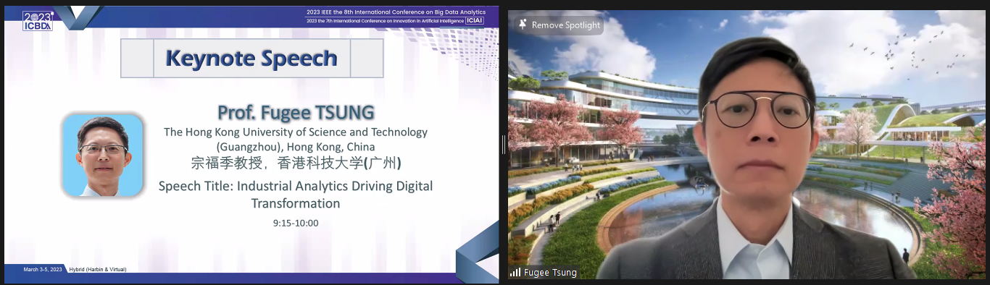Click the speaker portrait photo on the slide
The width and height of the screenshot is (990, 285).
[x=103, y=155]
